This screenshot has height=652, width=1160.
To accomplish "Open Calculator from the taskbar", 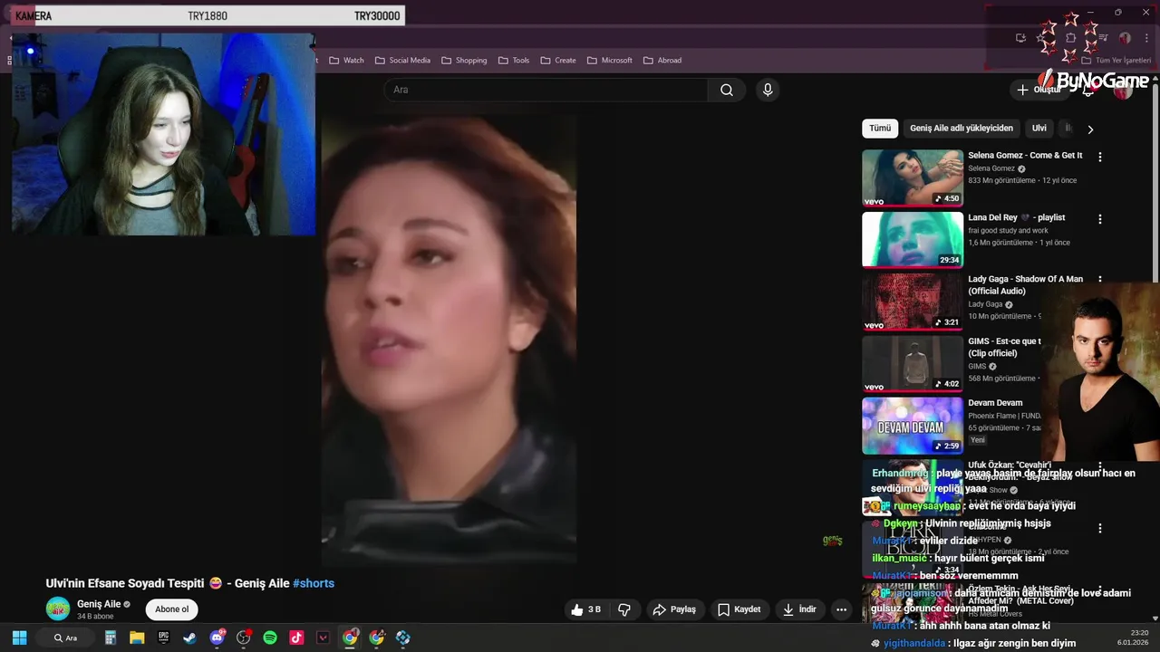I will (x=111, y=638).
